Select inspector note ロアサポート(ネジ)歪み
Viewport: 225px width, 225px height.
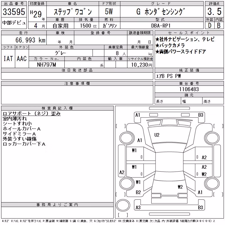(x=32, y=114)
